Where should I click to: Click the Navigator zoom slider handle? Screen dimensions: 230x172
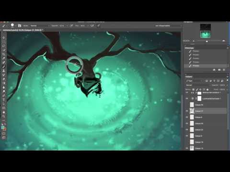click(207, 41)
